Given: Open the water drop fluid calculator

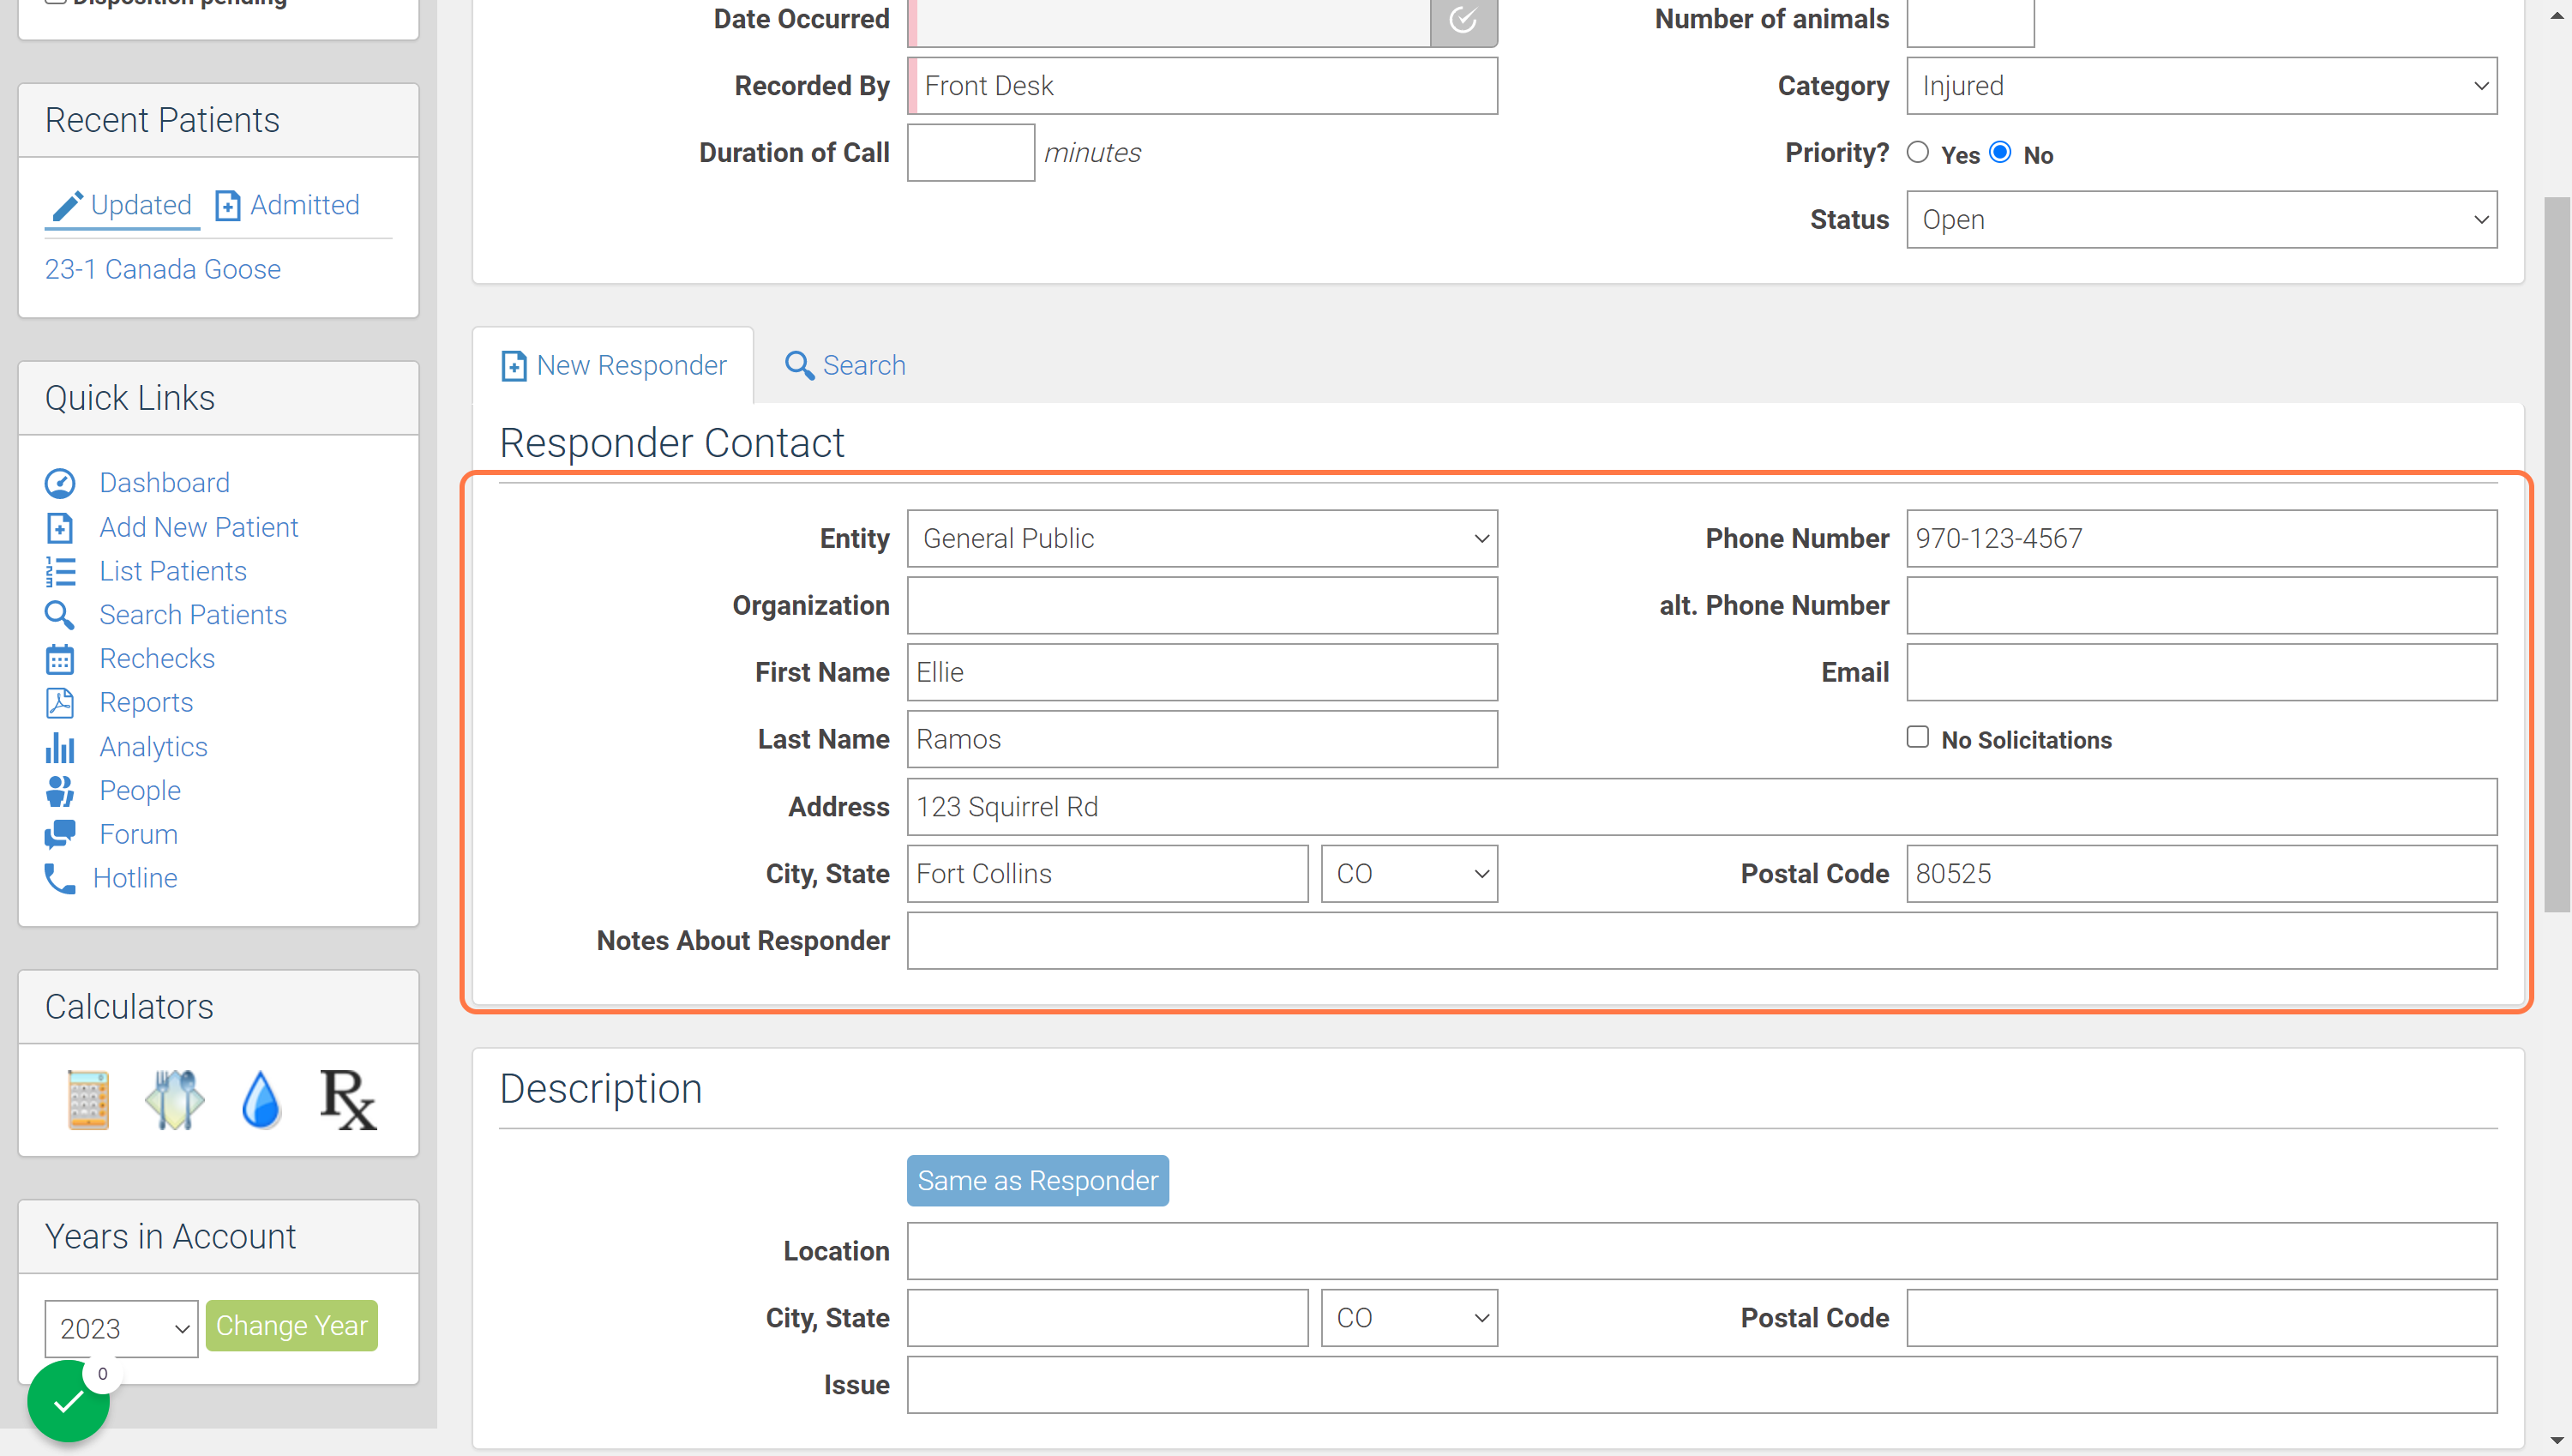Looking at the screenshot, I should [261, 1099].
